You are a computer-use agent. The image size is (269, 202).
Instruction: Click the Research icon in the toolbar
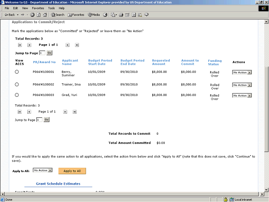(x=140, y=15)
